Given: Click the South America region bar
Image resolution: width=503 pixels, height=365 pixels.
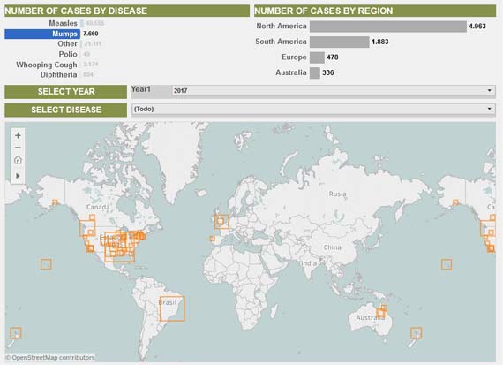Looking at the screenshot, I should 340,42.
